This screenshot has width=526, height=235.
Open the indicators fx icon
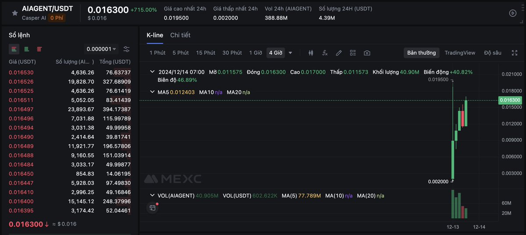[x=325, y=53]
